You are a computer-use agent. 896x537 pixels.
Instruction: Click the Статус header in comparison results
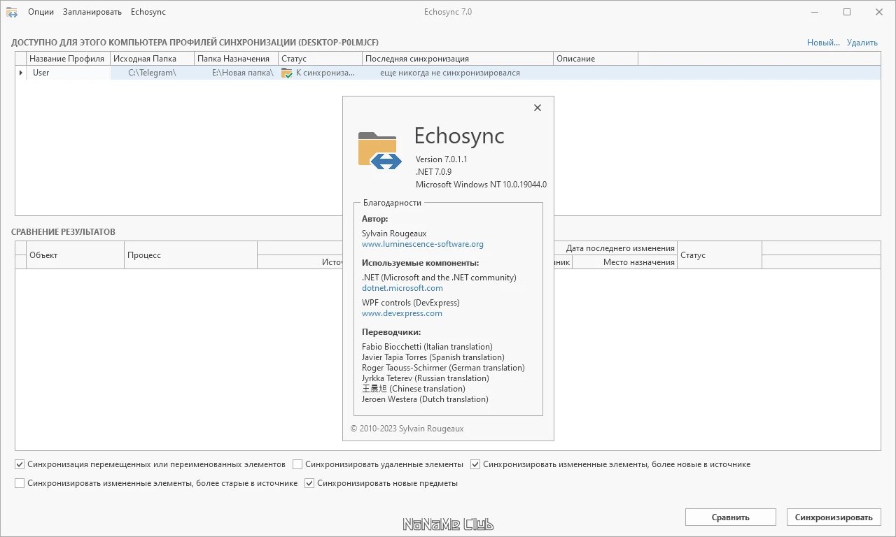(720, 255)
